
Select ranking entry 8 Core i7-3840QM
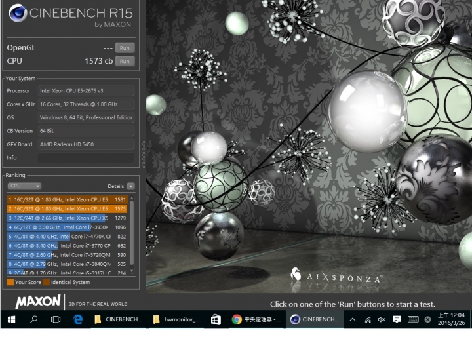coord(68,264)
